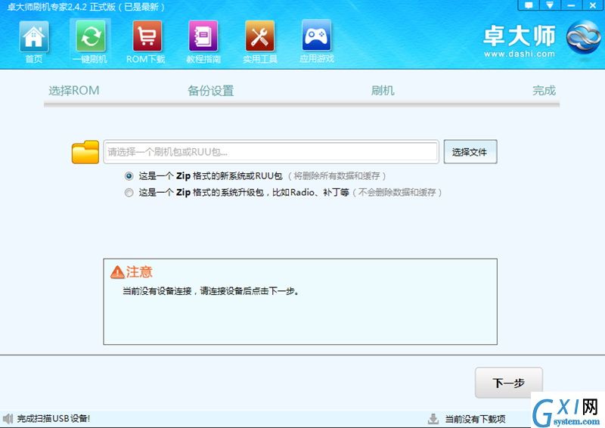
Task: Click the 卓大师 cloud logo
Action: coord(582,37)
